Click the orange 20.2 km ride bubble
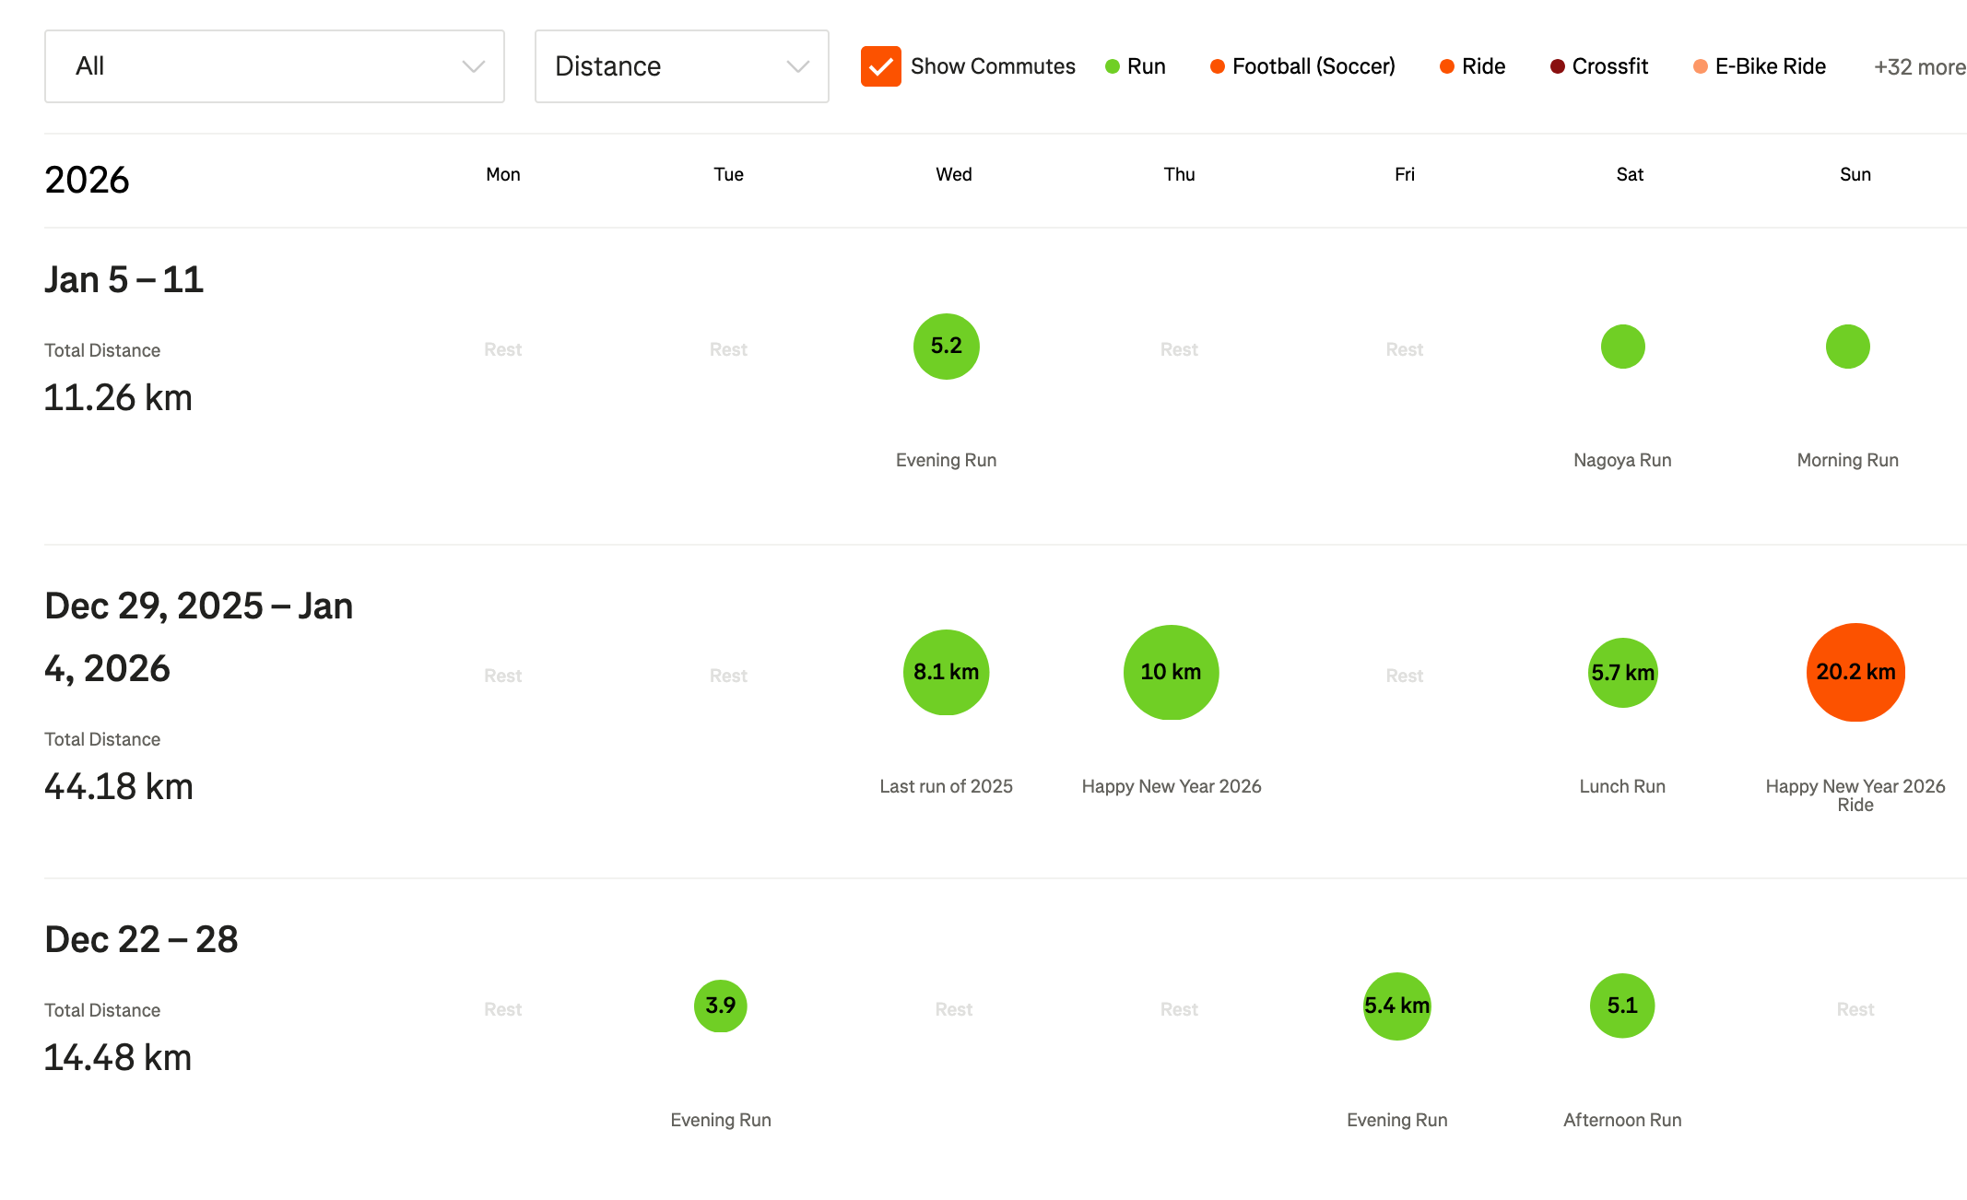 point(1855,673)
